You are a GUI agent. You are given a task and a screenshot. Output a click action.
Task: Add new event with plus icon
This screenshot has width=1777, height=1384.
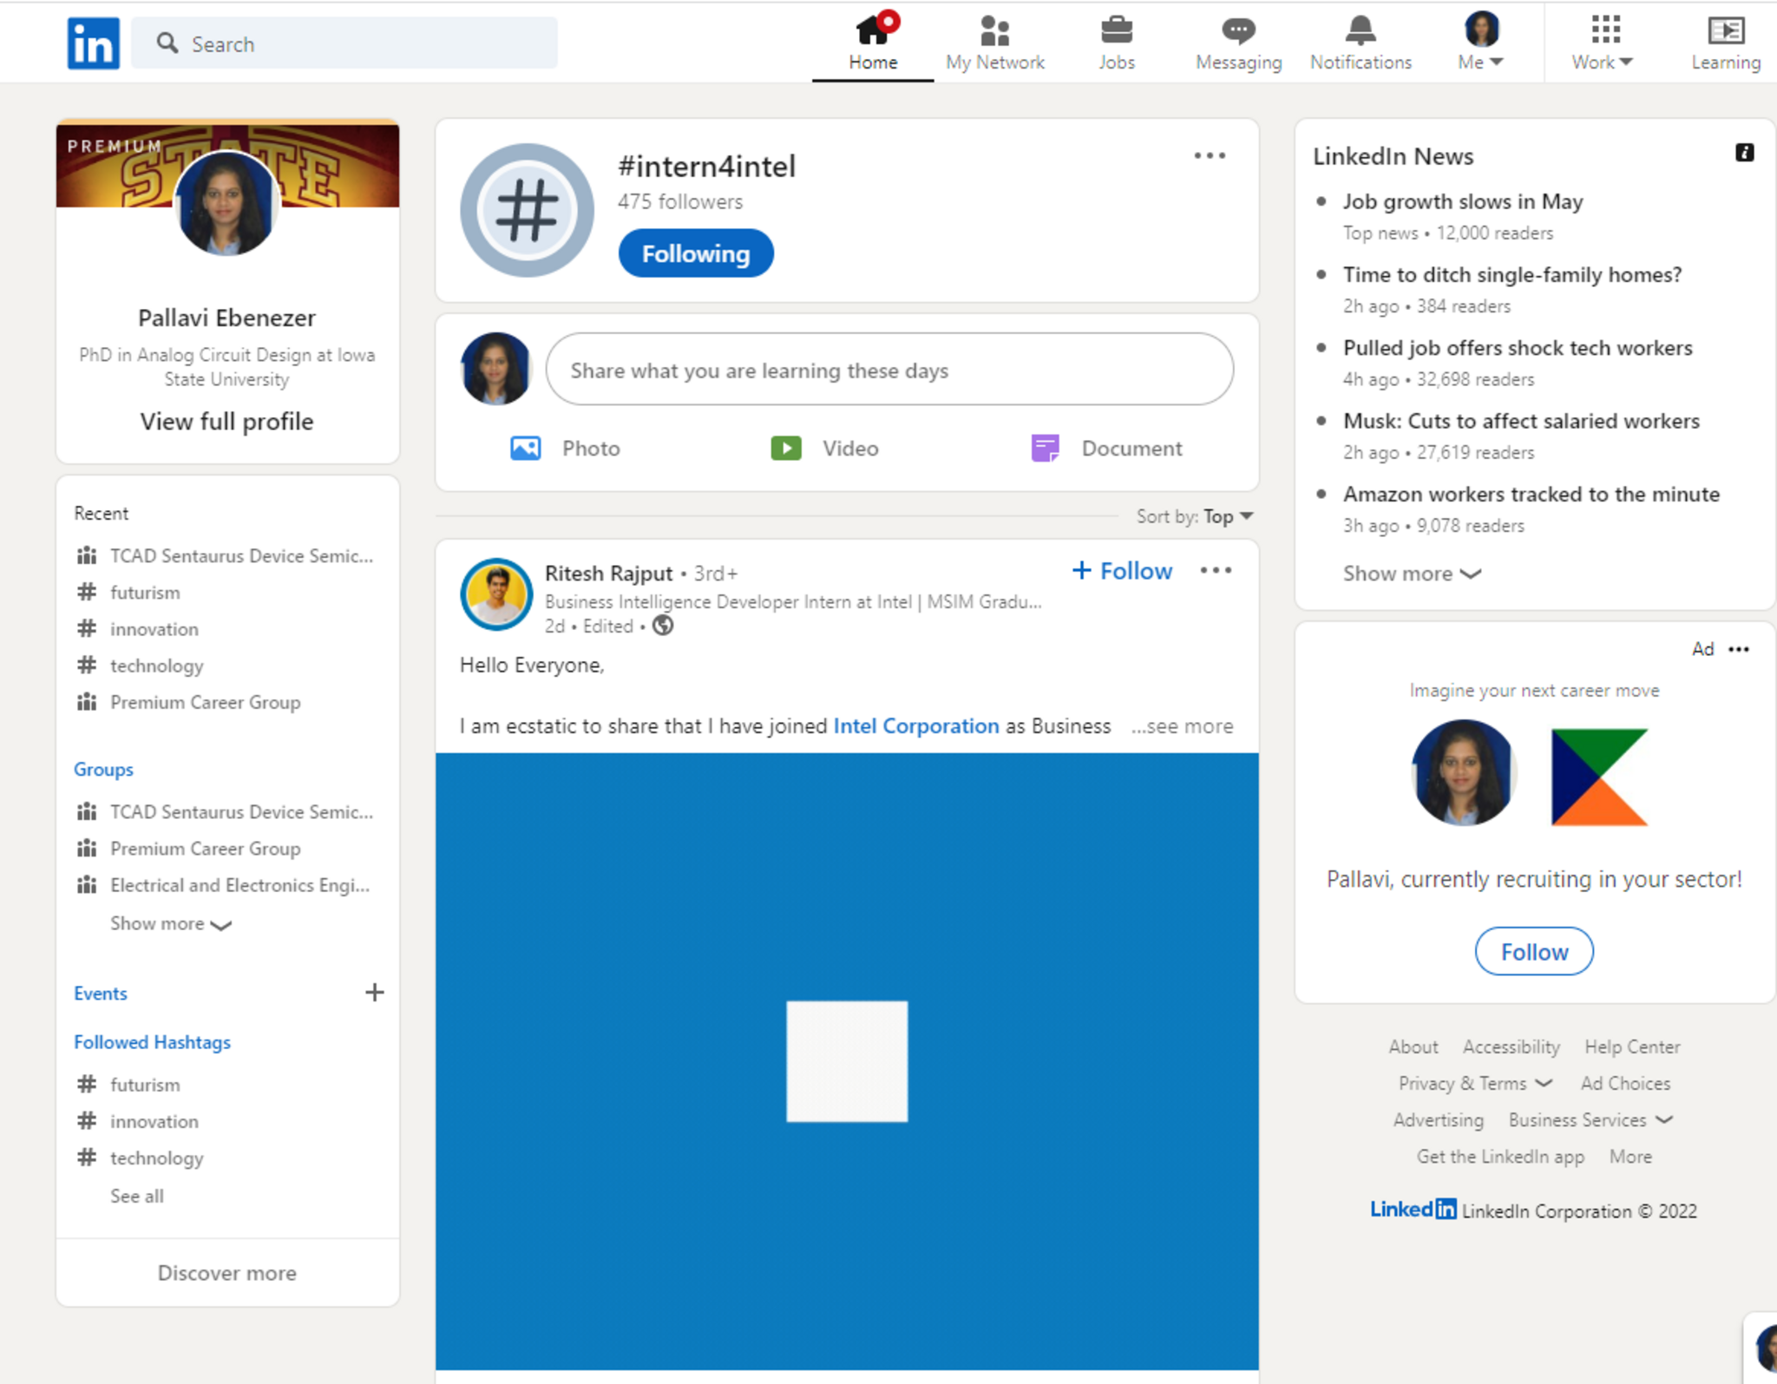(x=374, y=993)
